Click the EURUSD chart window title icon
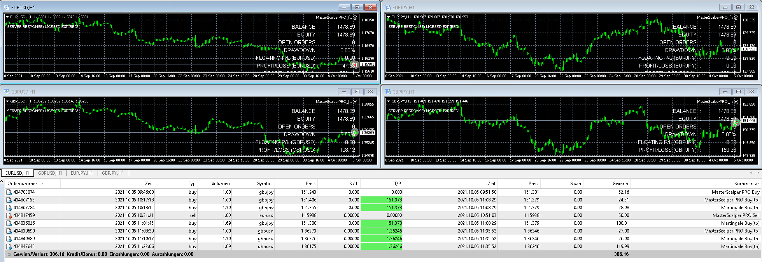The image size is (762, 262). click(7, 7)
